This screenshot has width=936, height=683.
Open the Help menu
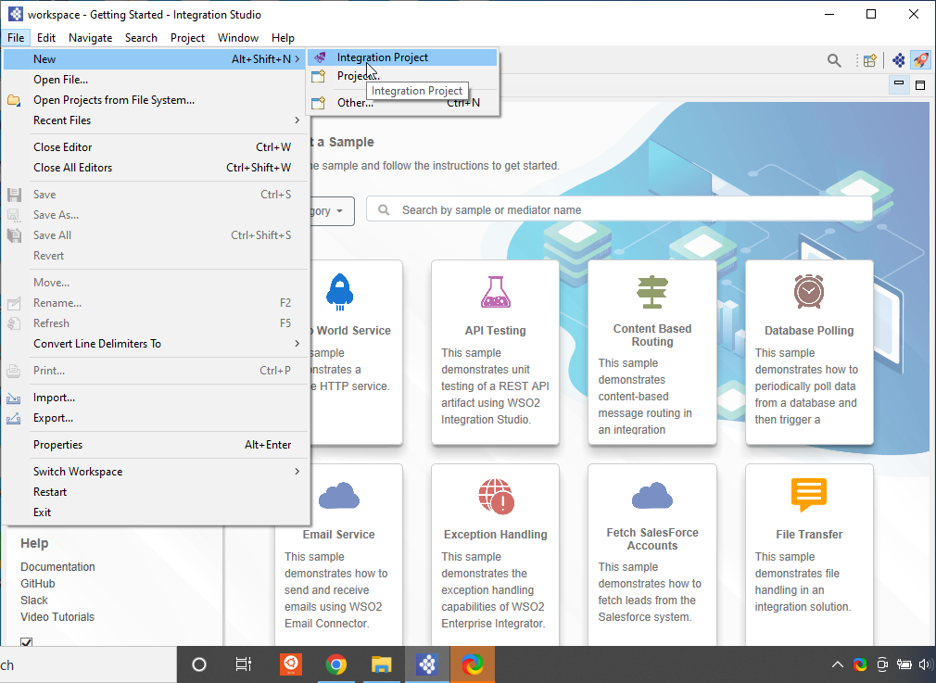coord(283,38)
